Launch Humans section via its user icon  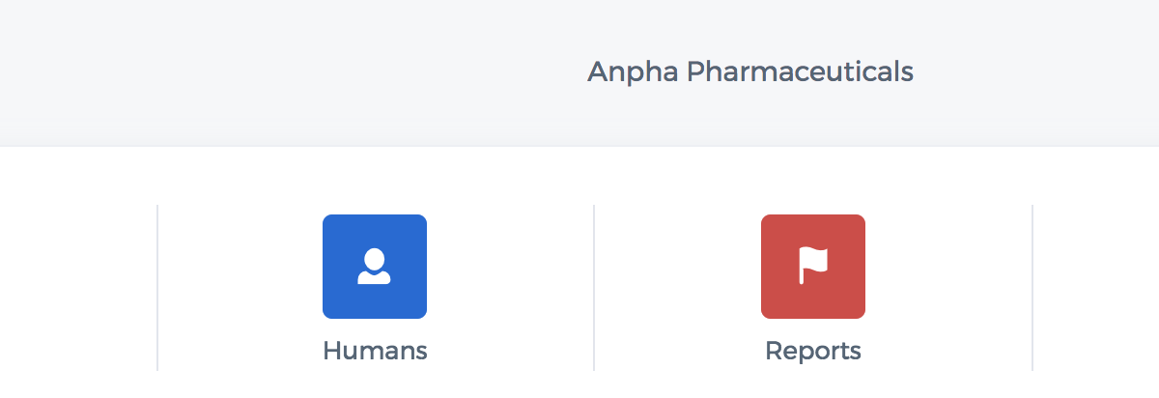point(375,267)
